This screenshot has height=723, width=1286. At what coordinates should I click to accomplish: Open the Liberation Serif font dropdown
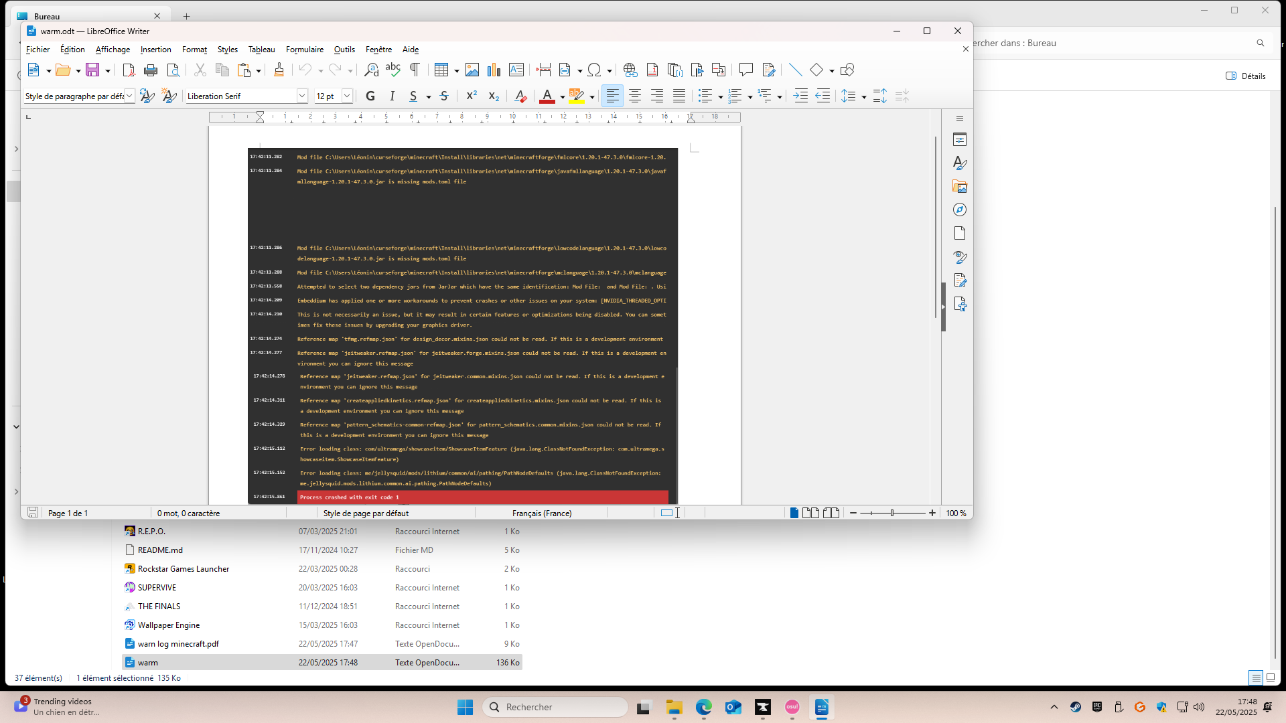point(302,96)
